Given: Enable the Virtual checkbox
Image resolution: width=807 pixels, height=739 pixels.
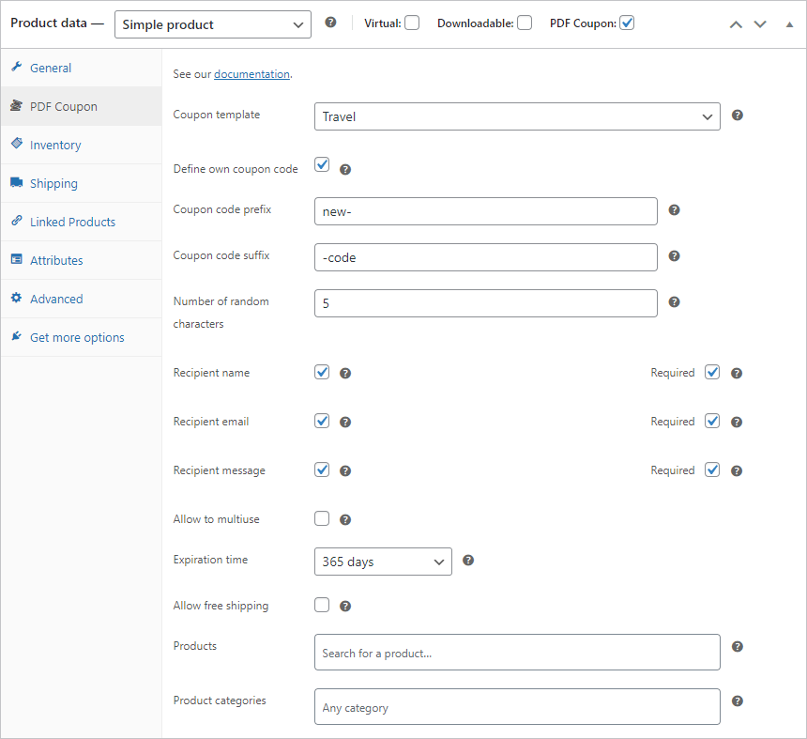Looking at the screenshot, I should coord(412,23).
